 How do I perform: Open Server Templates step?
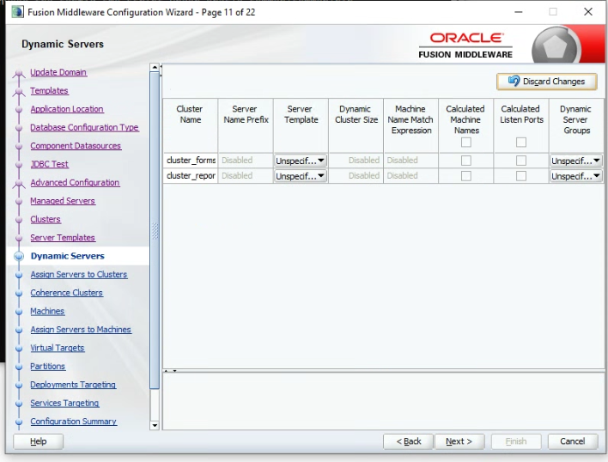coord(63,238)
